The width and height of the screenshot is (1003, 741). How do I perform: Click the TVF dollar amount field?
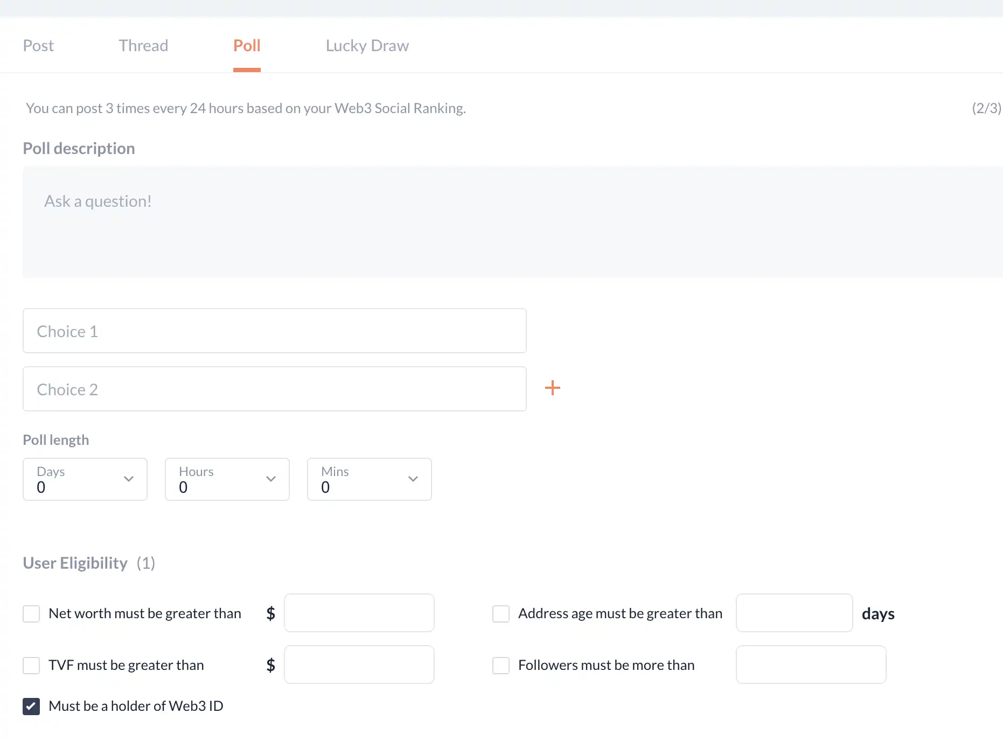(x=359, y=665)
